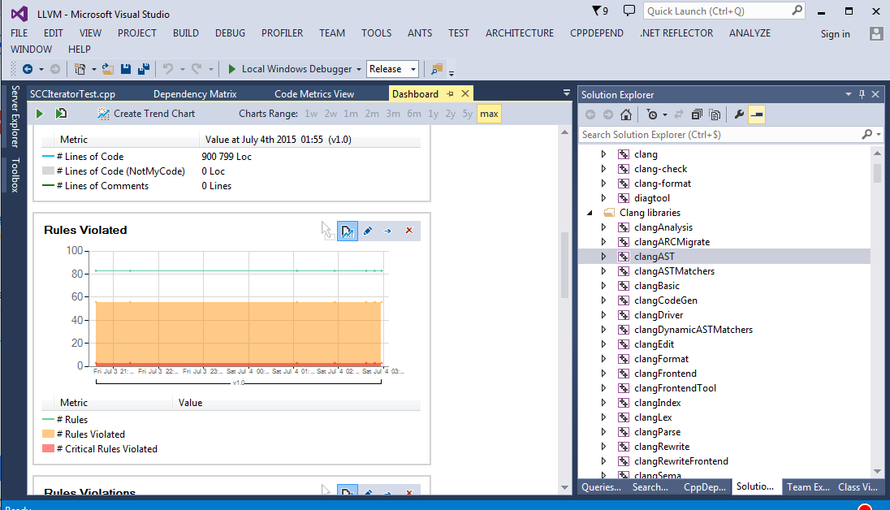The image size is (890, 510).
Task: Click the Redo arrow icon
Action: [x=197, y=69]
